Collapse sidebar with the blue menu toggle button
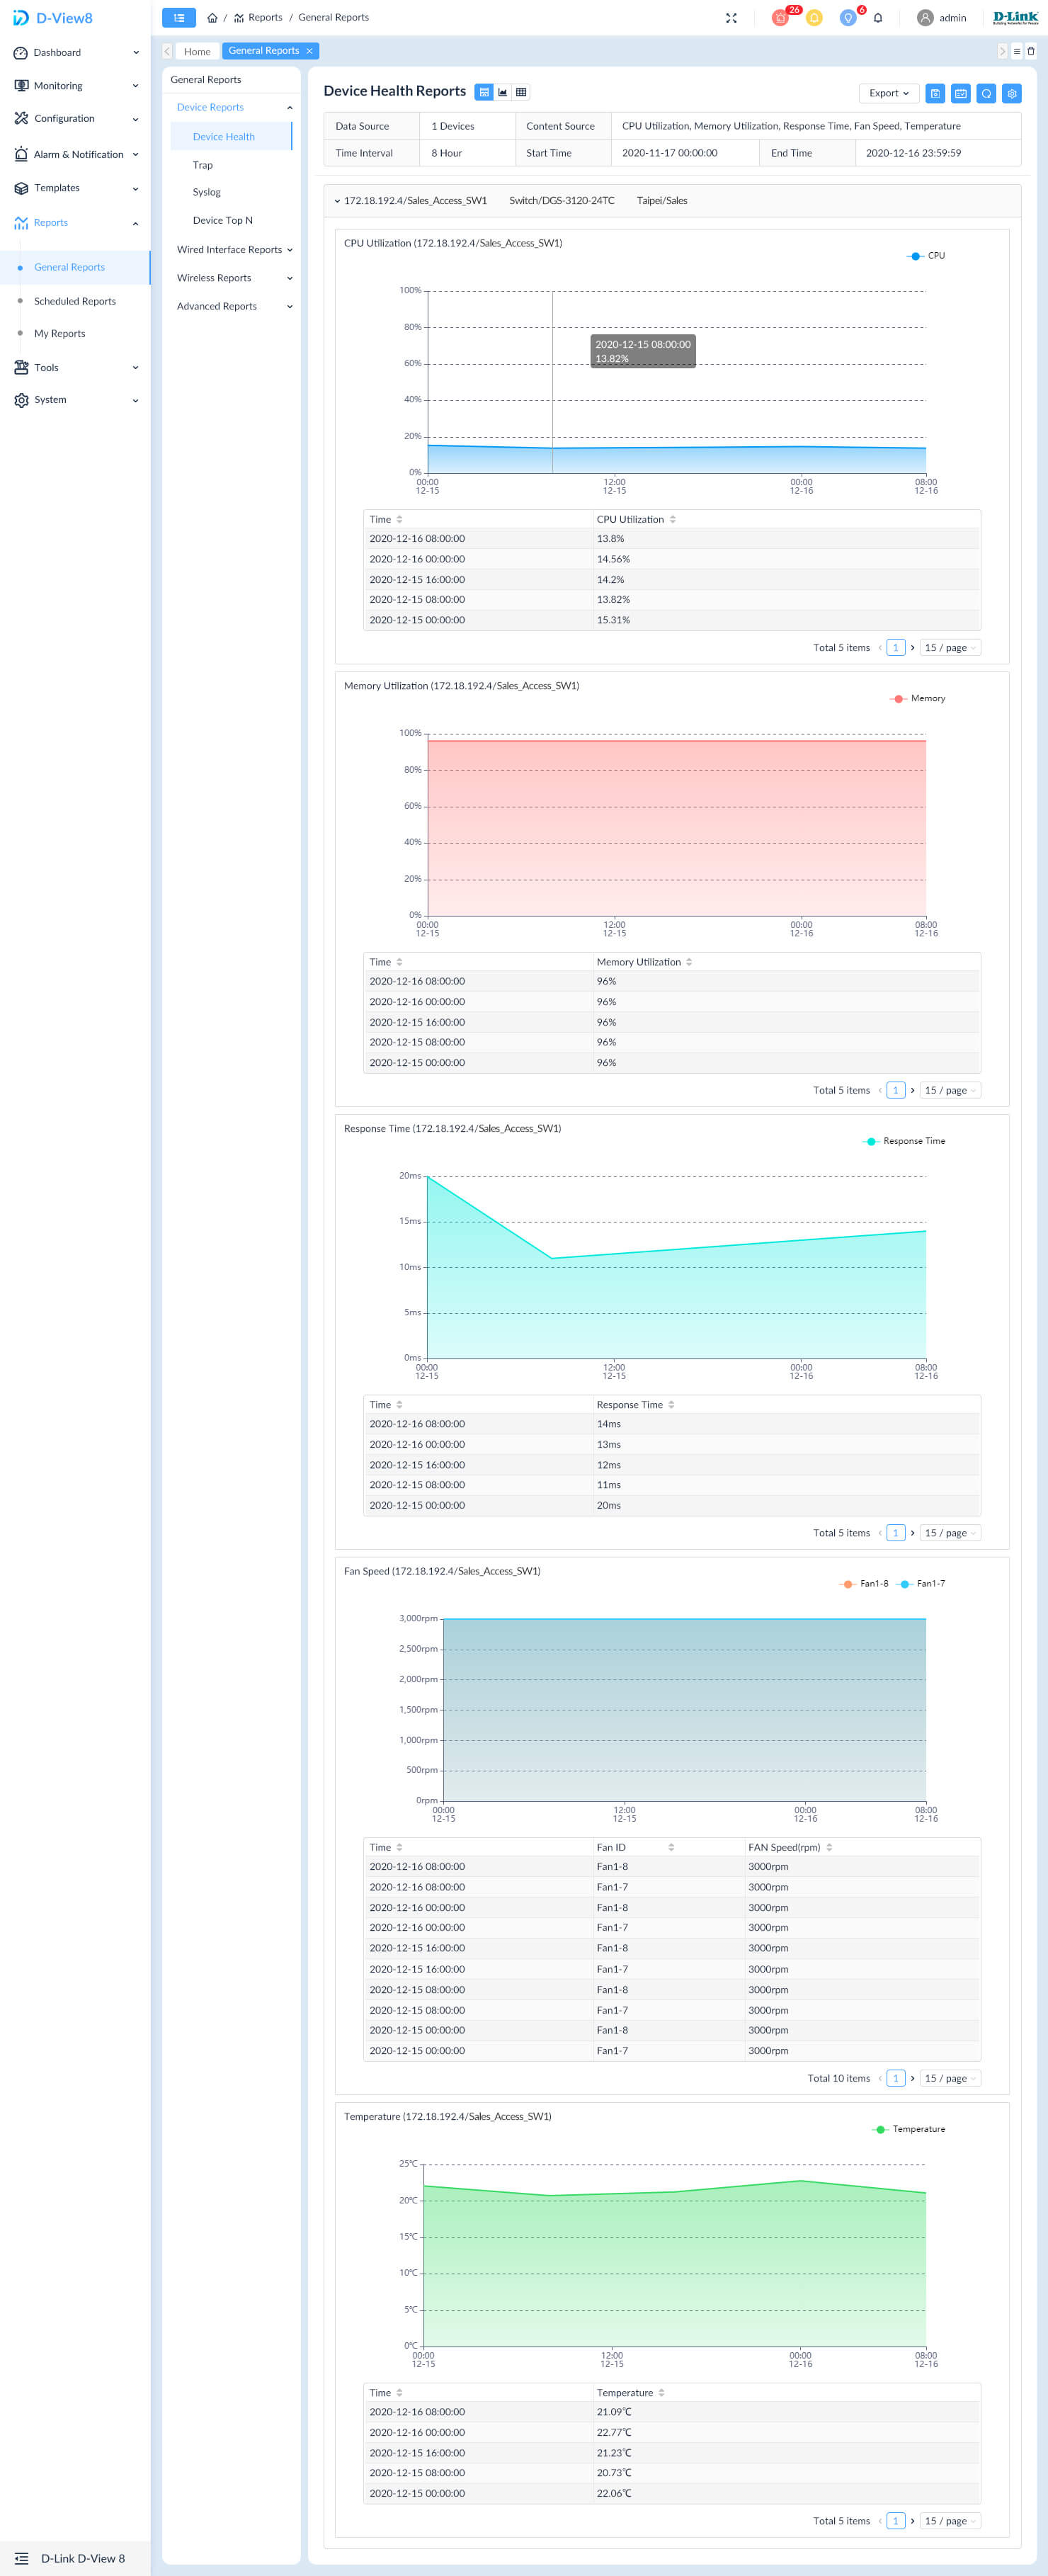The height and width of the screenshot is (2576, 1048). [x=179, y=18]
